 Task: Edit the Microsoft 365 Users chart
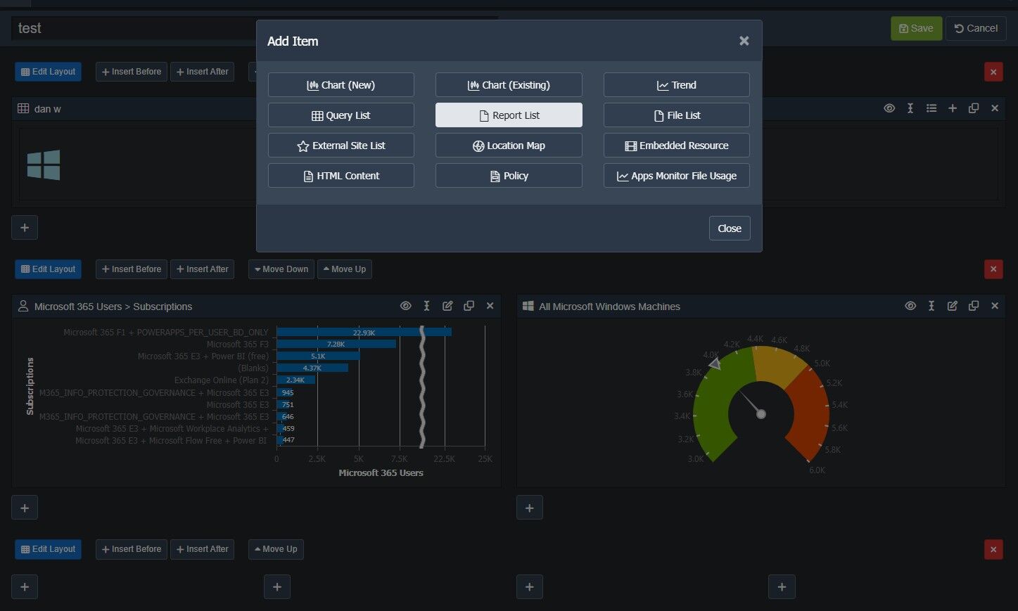[x=447, y=306]
